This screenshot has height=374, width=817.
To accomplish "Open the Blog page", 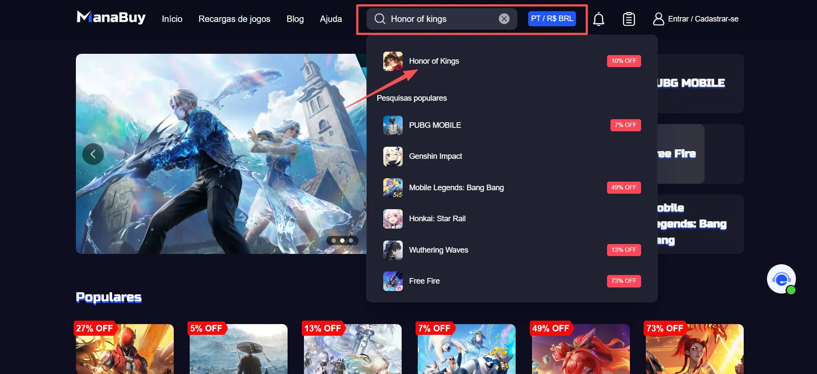I will 295,19.
